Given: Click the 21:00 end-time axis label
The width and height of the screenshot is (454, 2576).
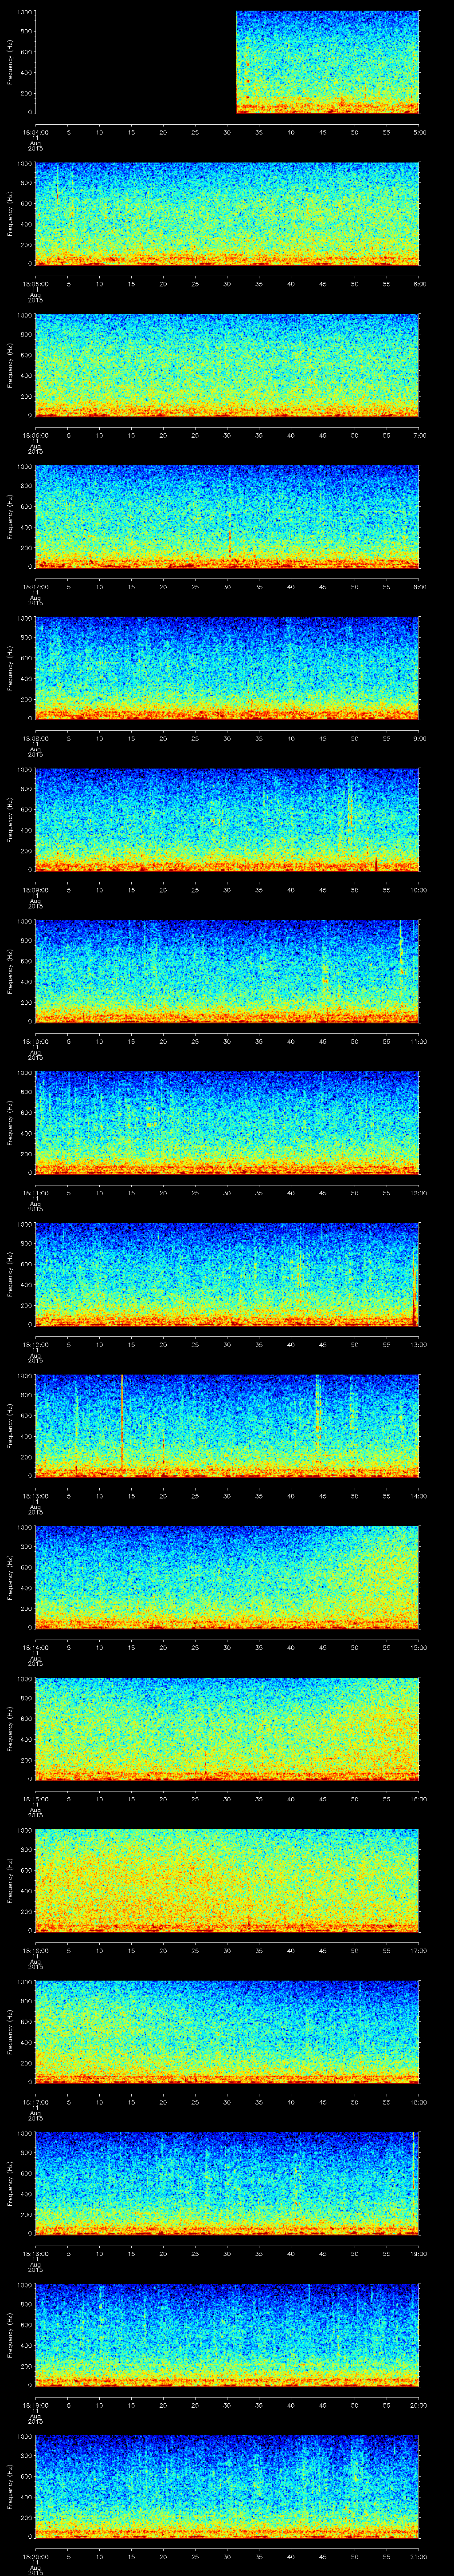Looking at the screenshot, I should point(418,2556).
